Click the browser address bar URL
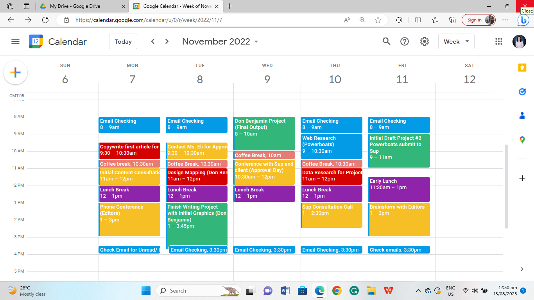Image resolution: width=534 pixels, height=300 pixels. point(149,20)
